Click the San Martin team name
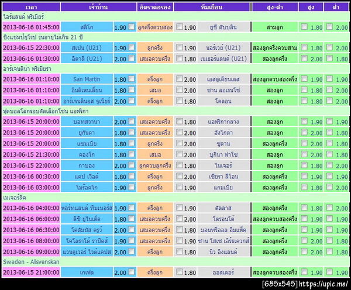Viewport: 351px width, 290px height. (87, 79)
